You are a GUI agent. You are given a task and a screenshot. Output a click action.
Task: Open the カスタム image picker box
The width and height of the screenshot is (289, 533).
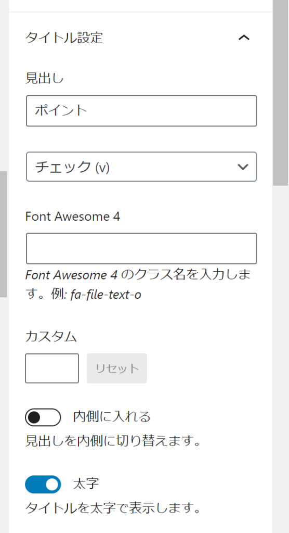pos(52,369)
